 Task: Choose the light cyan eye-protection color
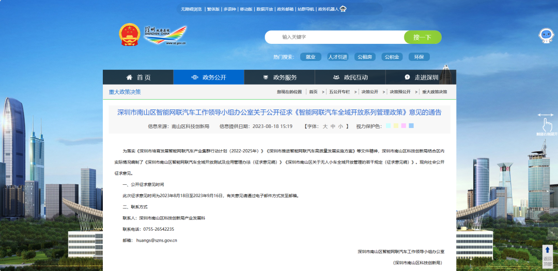point(388,126)
